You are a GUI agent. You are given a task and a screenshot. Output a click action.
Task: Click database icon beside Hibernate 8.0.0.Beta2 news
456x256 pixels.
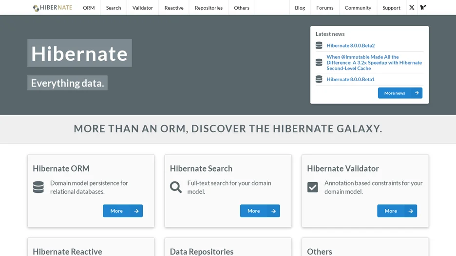(x=319, y=46)
